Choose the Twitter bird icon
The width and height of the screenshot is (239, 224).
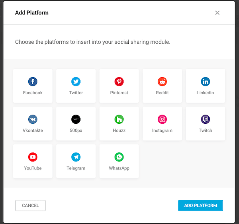coord(76,82)
